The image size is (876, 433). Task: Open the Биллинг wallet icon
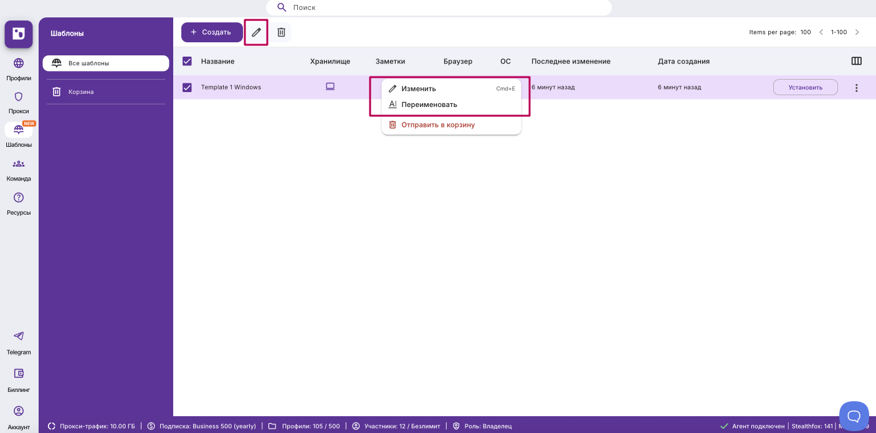[19, 373]
